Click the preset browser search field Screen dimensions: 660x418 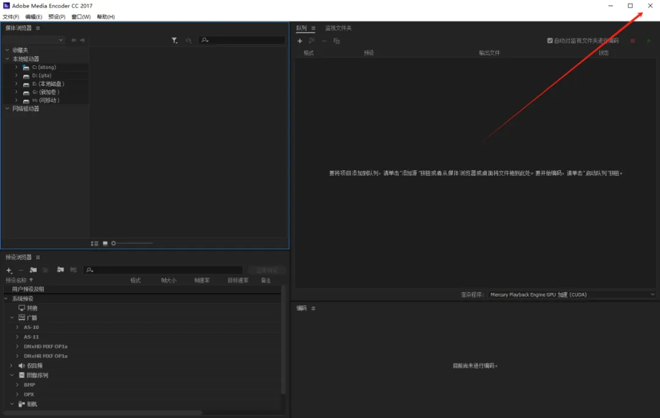coord(163,270)
